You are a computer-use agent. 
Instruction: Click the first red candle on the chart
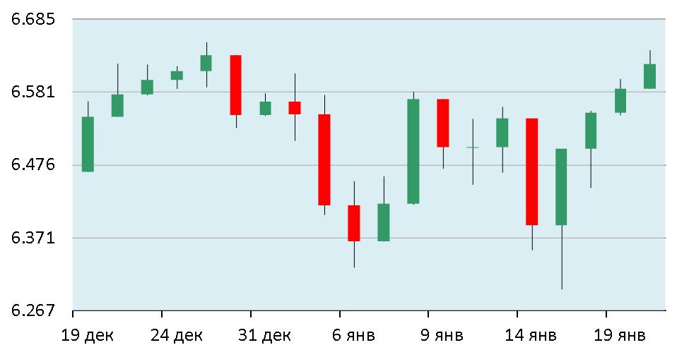click(235, 85)
